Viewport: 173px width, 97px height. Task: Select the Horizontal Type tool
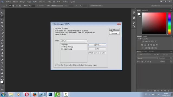2,63
